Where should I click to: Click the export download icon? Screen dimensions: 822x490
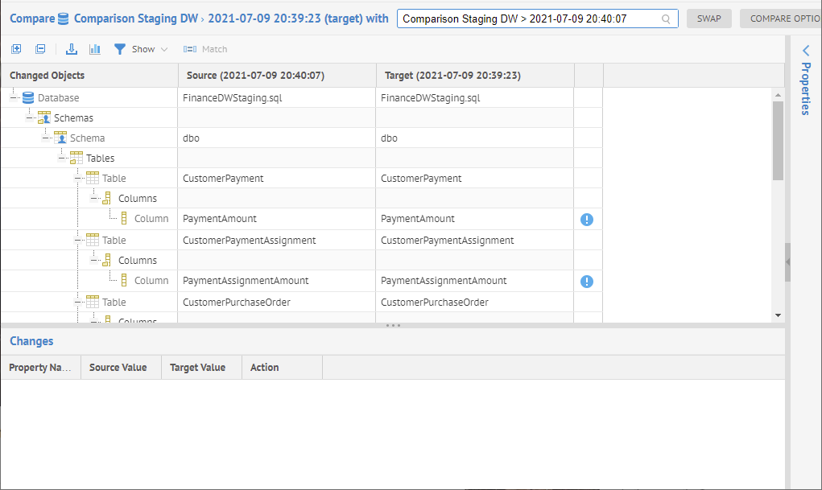click(72, 49)
